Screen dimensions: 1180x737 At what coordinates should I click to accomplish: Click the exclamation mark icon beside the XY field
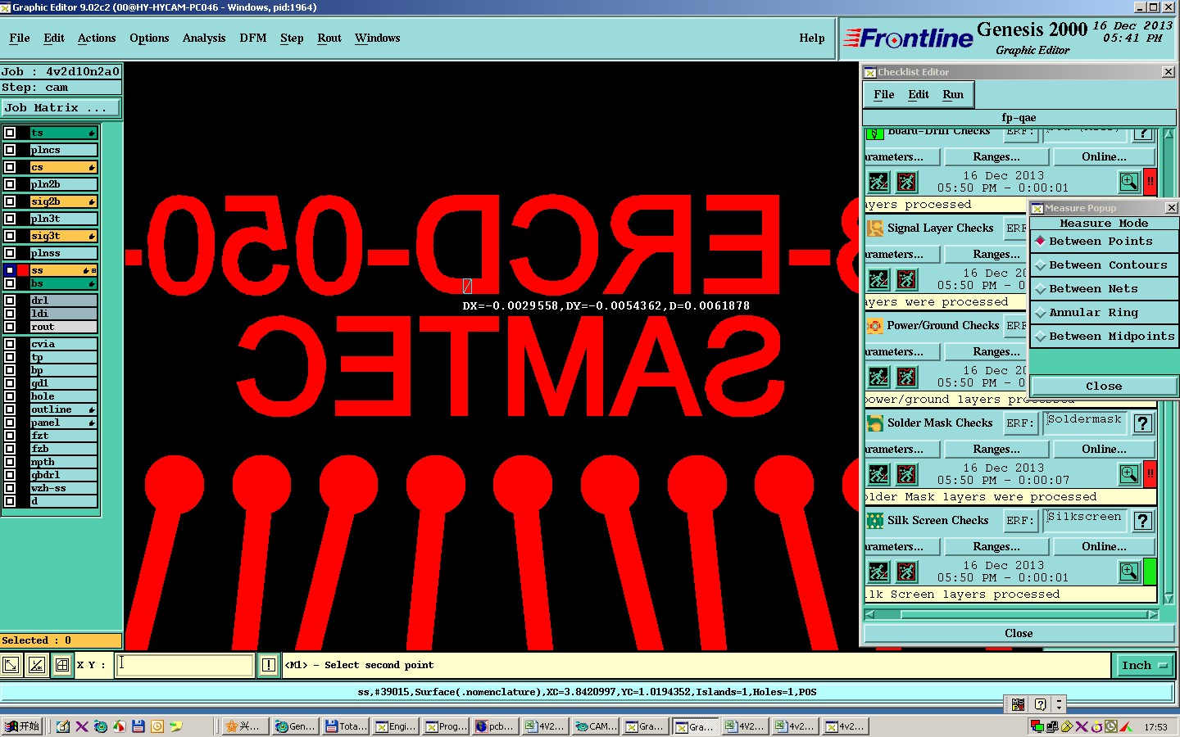click(268, 665)
